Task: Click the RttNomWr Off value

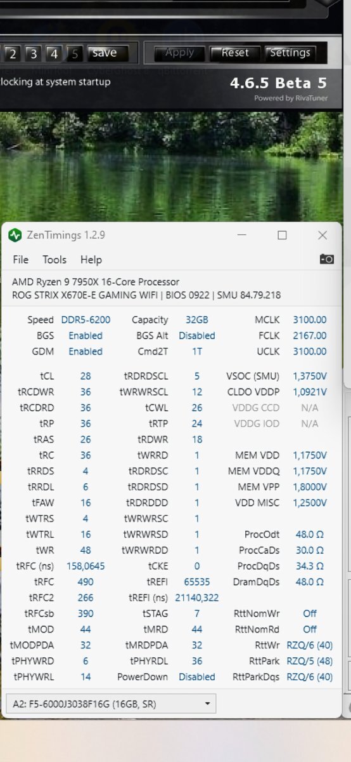Action: [x=310, y=613]
